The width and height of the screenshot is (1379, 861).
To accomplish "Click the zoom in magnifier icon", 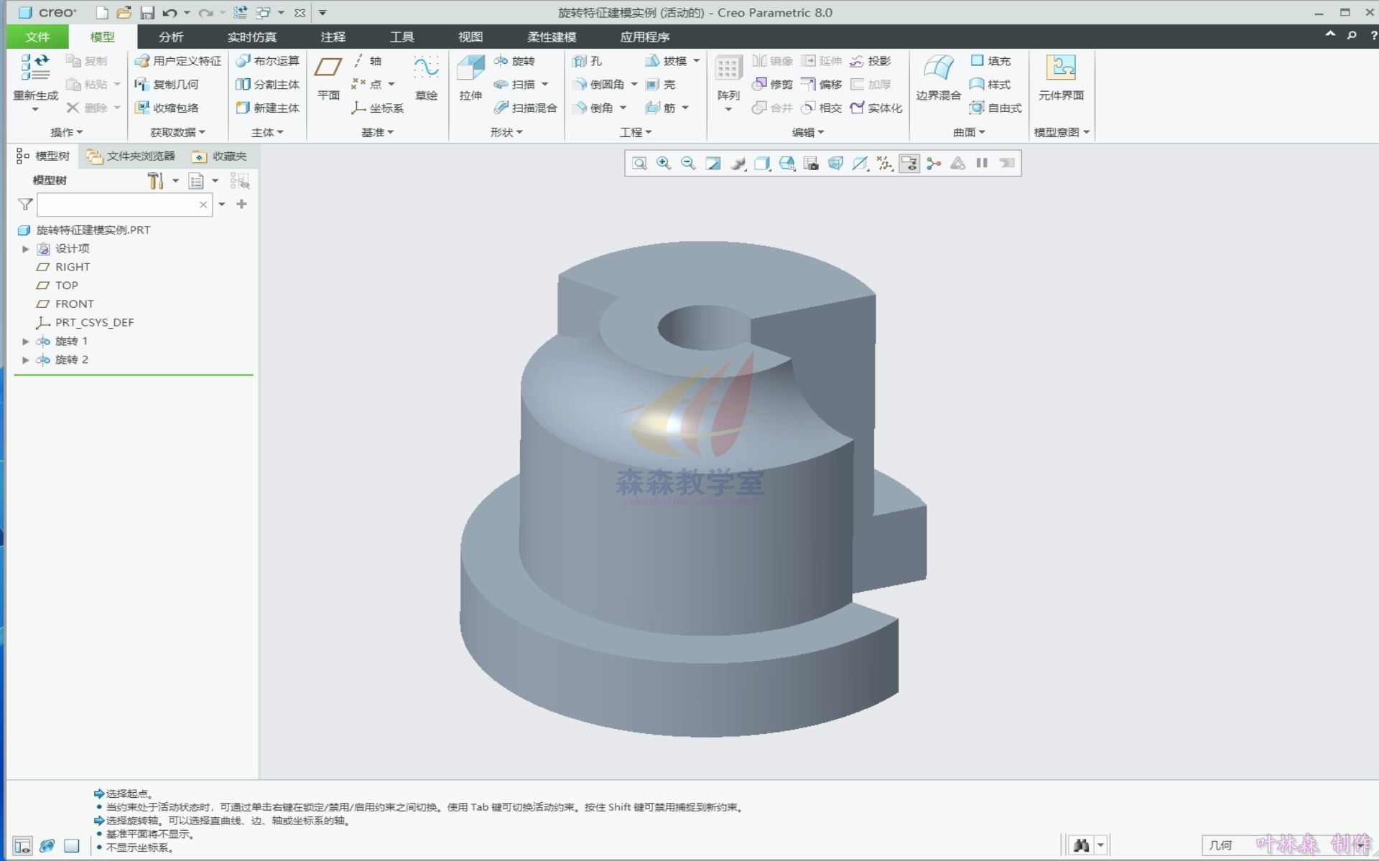I will pos(664,164).
